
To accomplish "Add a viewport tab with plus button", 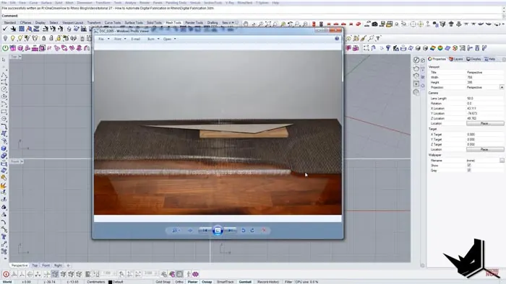I will [x=68, y=265].
